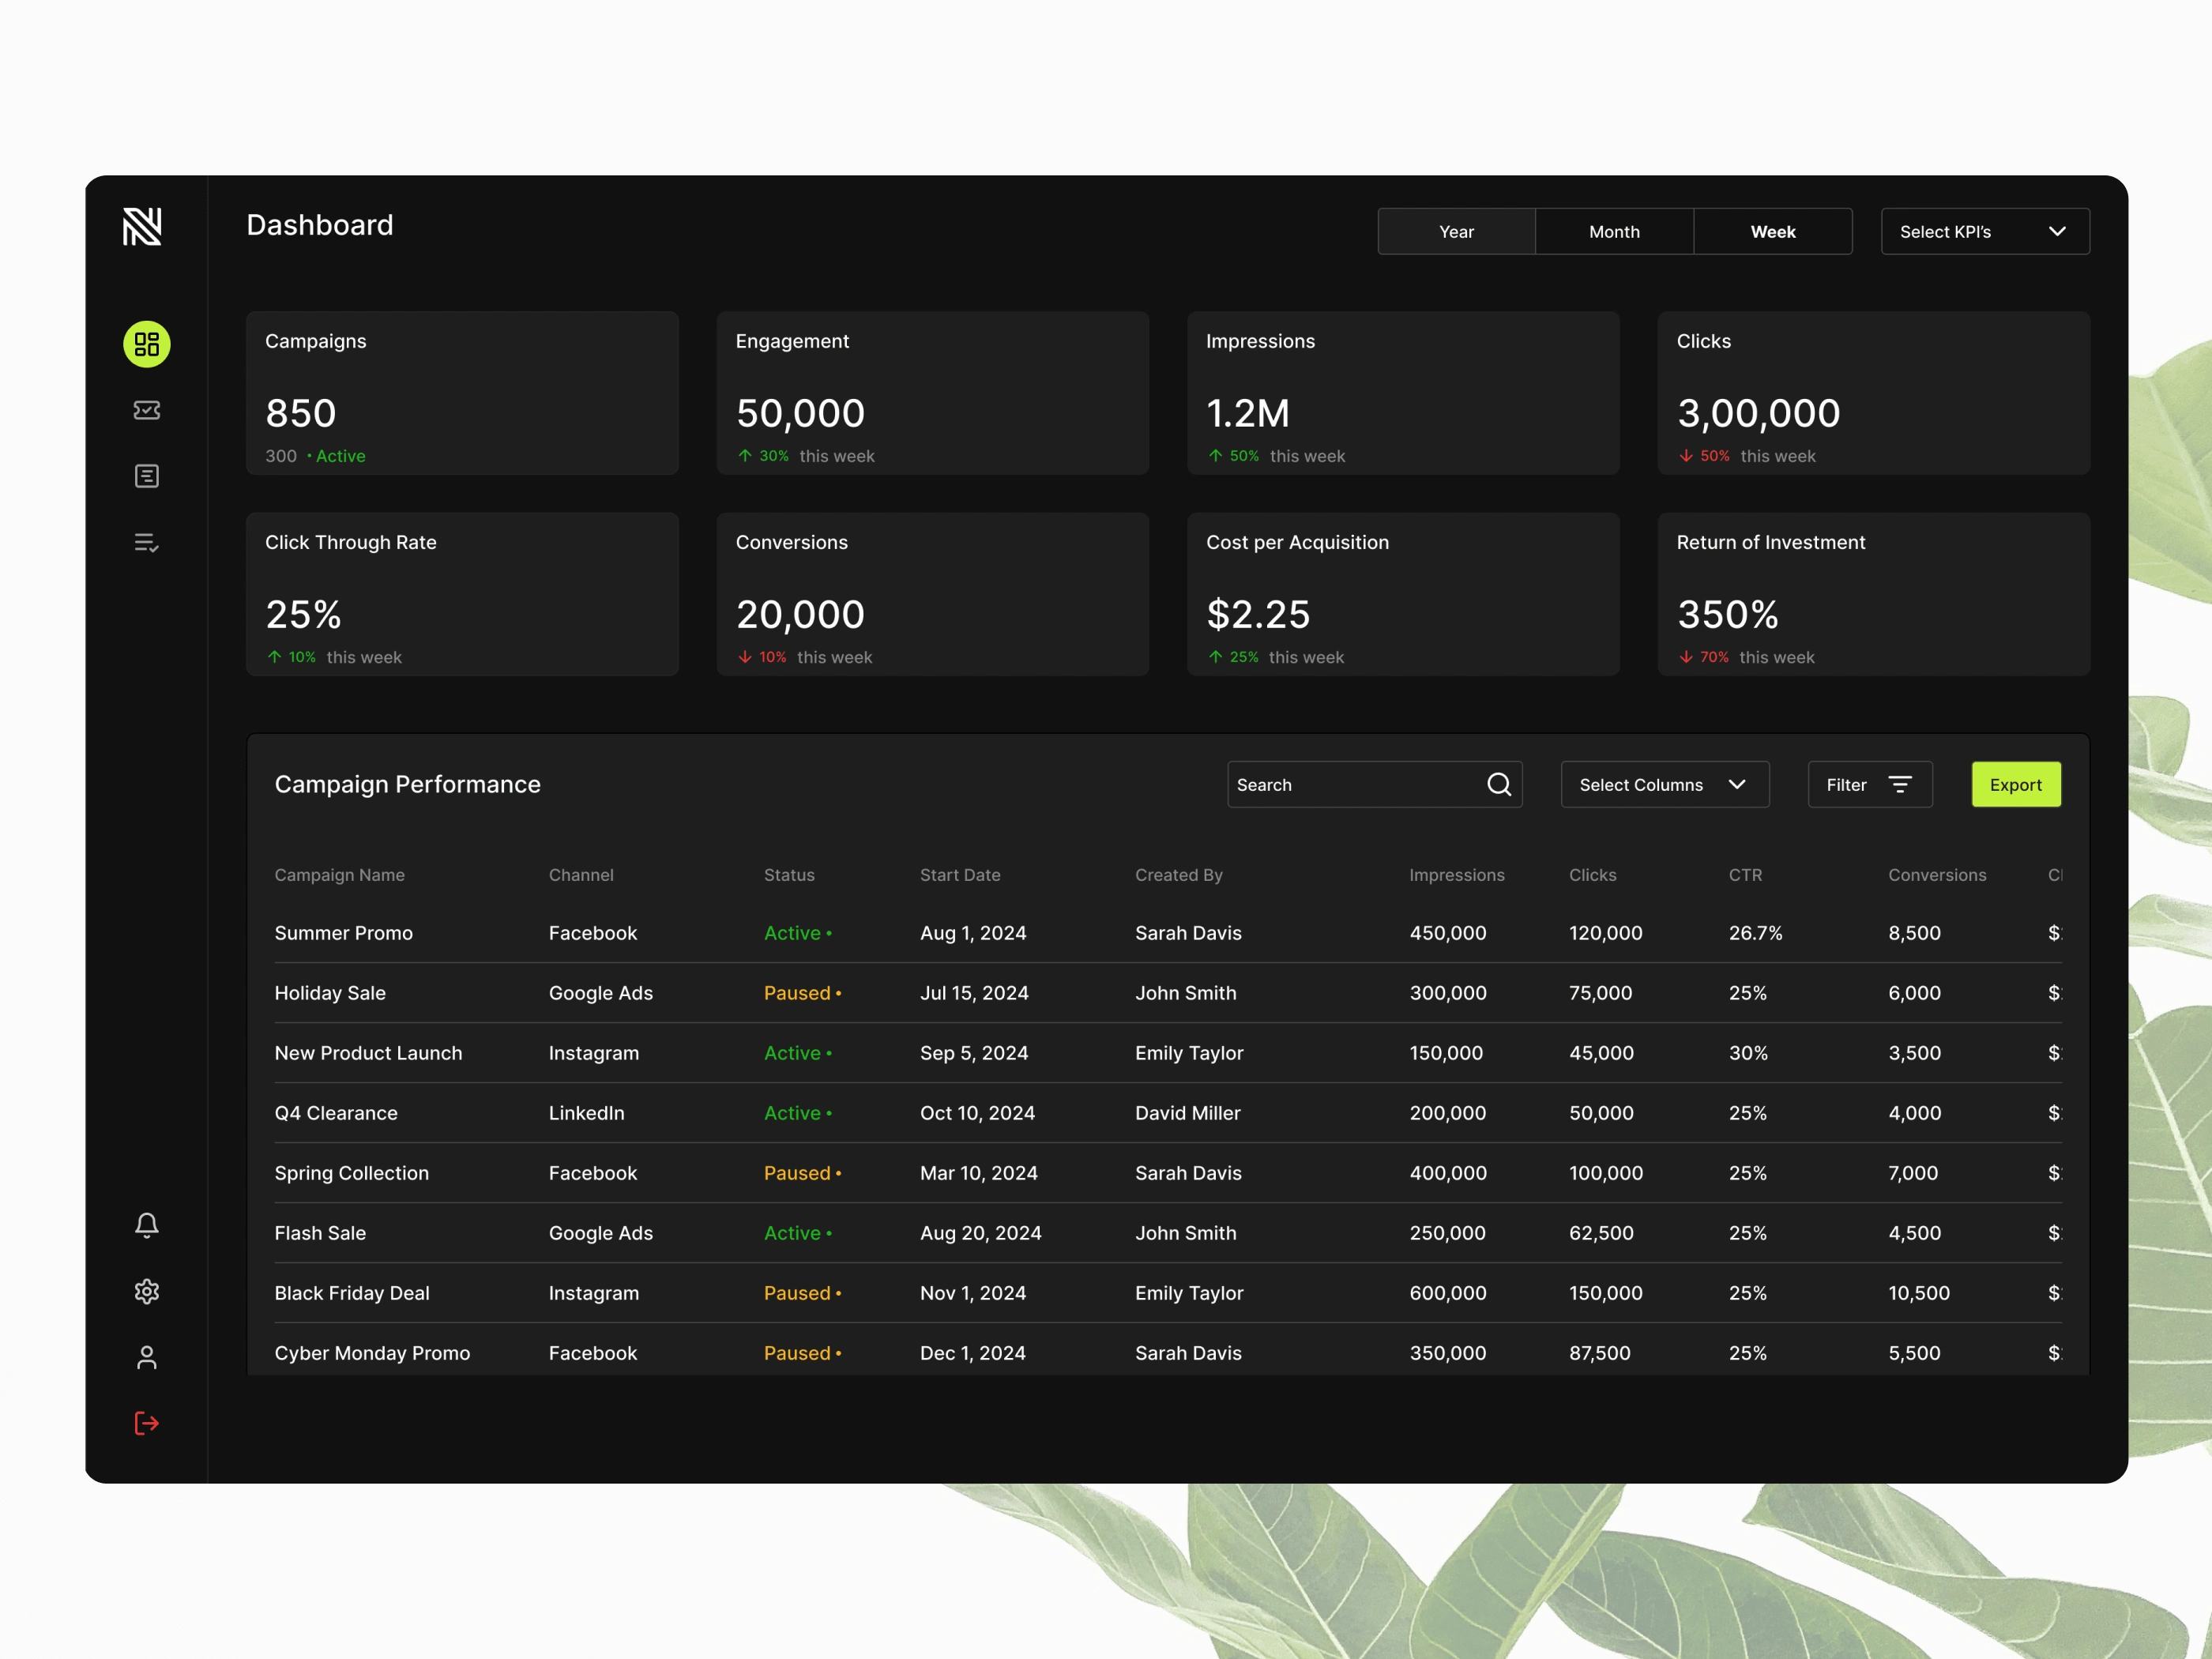The height and width of the screenshot is (1659, 2212).
Task: Click the red logout icon
Action: coord(146,1423)
